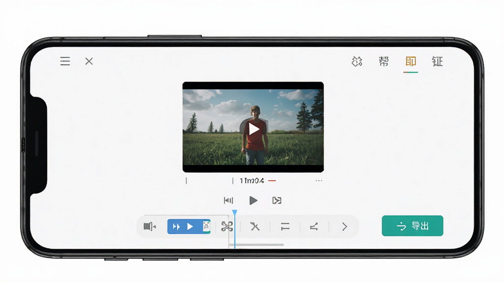Close the editor with the X icon
Viewport: 504px width, 283px height.
pyautogui.click(x=89, y=61)
